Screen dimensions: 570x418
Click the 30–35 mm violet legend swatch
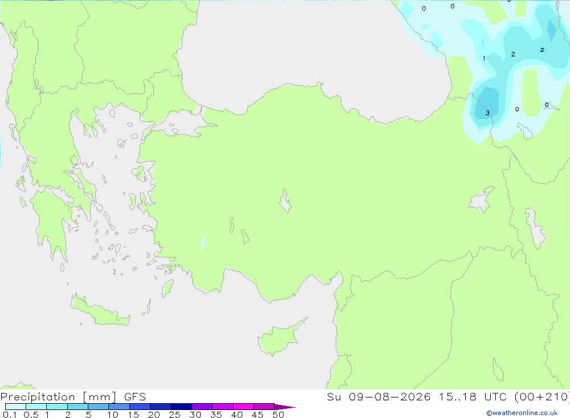[x=202, y=407]
